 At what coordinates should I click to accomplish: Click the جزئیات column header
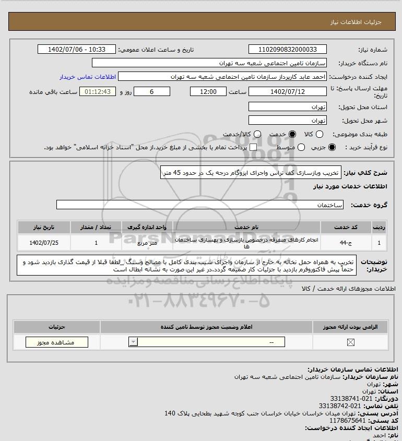57,327
